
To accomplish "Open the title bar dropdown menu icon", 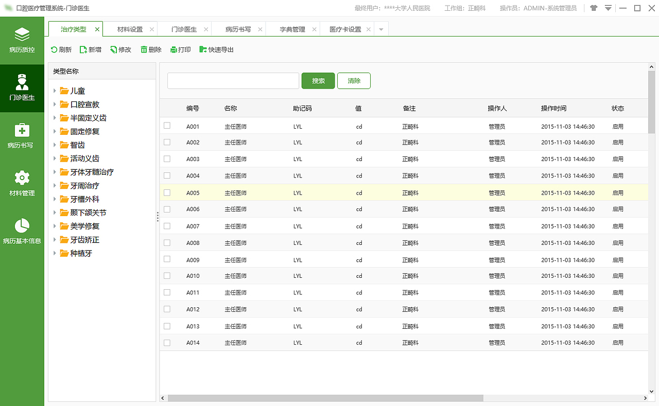I will click(609, 8).
